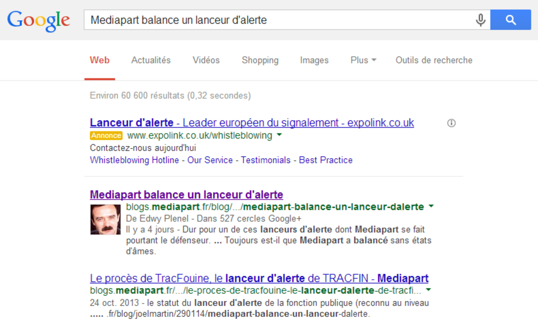
Task: Expand arrow beside le-proces-de-tracfouine URL
Action: 428,290
